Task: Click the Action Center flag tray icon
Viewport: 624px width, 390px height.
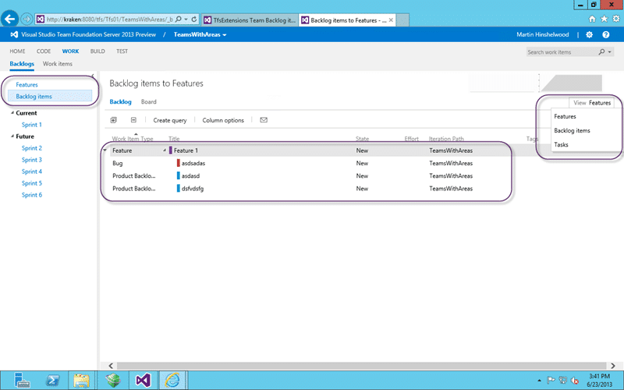Action: point(551,381)
